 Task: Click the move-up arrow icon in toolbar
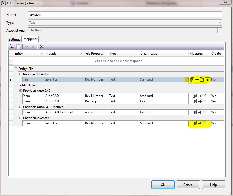coord(33,46)
